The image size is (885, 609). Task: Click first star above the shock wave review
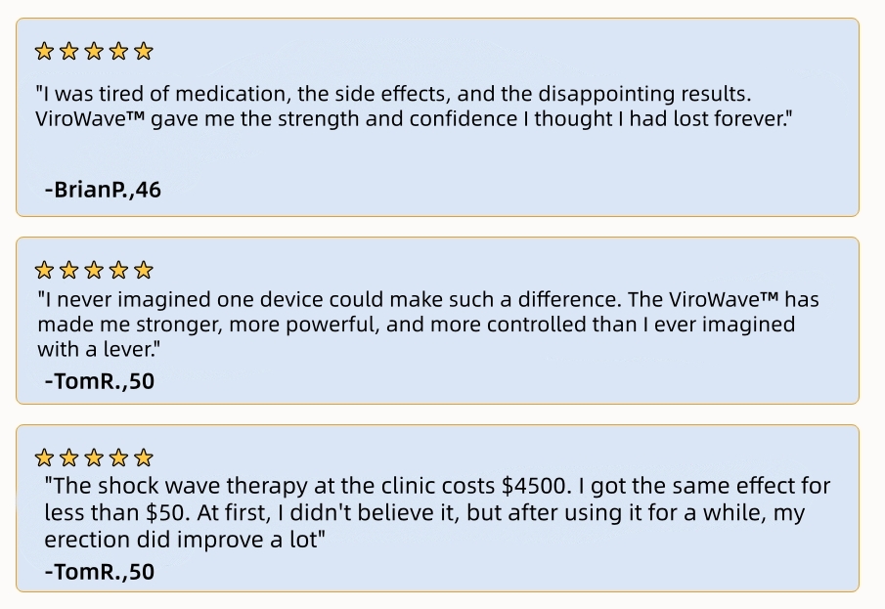(44, 457)
